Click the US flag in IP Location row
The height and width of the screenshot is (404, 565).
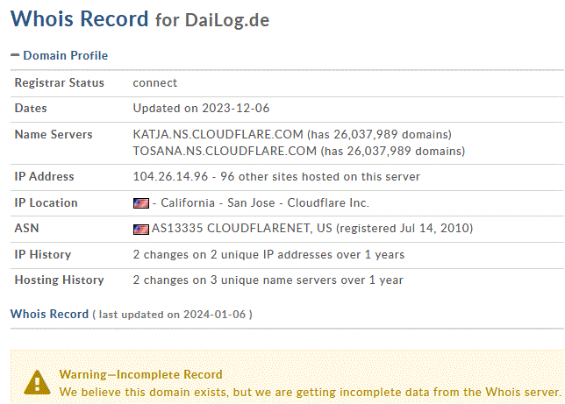(x=141, y=203)
